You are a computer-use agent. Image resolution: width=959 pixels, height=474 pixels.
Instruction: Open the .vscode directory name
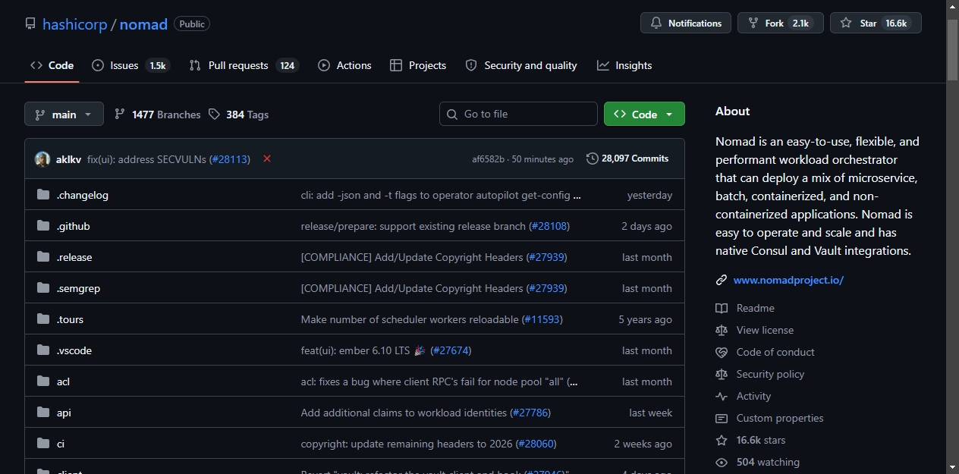coord(74,350)
